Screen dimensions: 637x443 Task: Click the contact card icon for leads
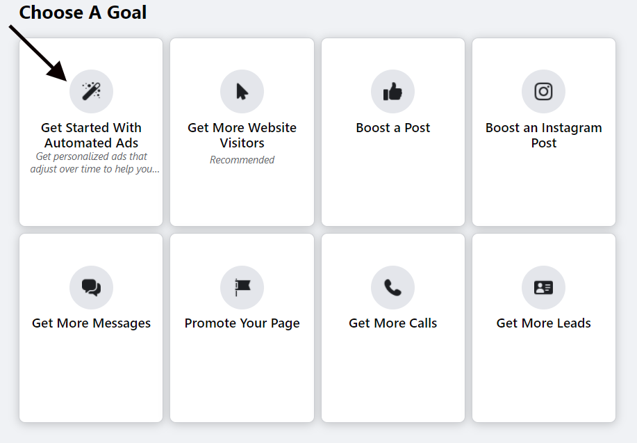(543, 287)
